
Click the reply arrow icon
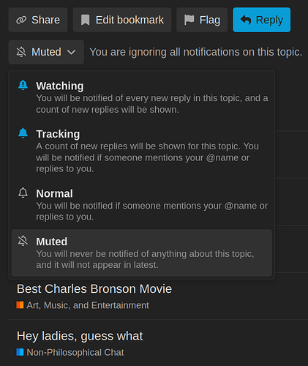coord(246,20)
